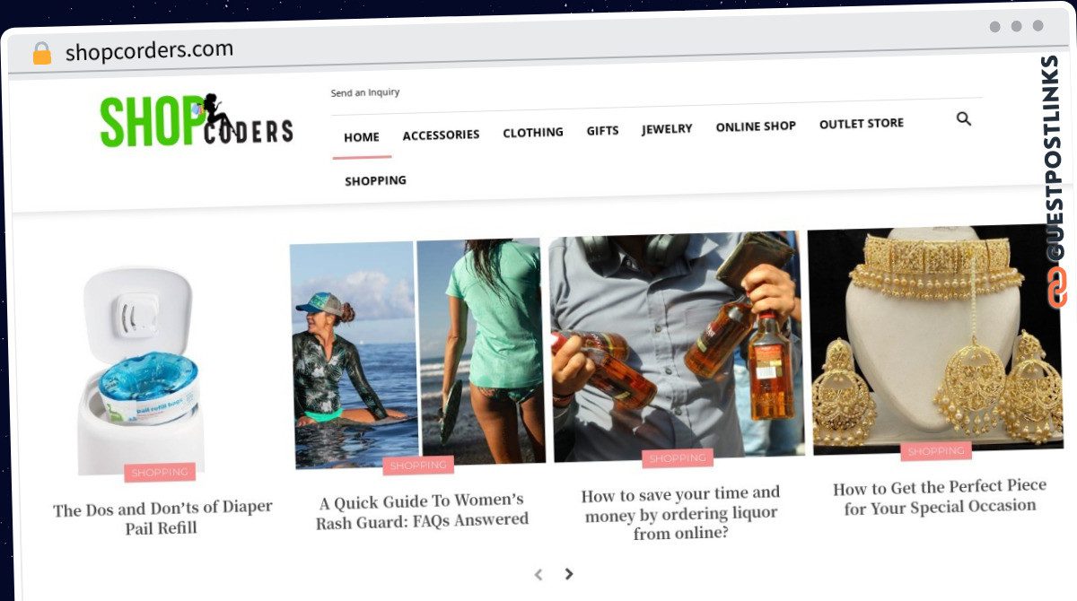Open the ordering liquor online article
Screen dimensions: 1077x601
680,513
